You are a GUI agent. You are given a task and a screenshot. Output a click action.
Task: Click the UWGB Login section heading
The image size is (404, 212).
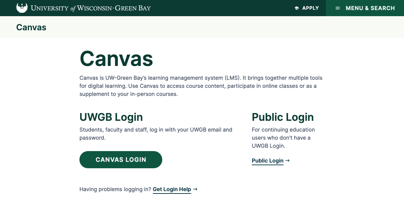pyautogui.click(x=111, y=117)
